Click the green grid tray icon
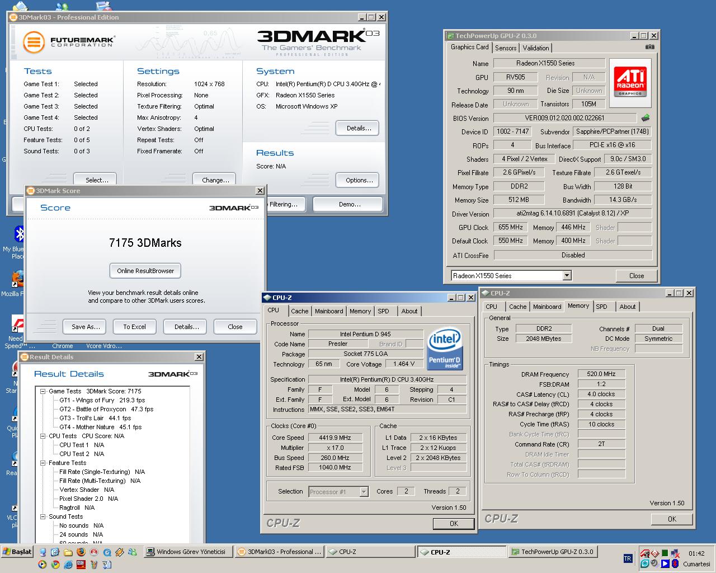The height and width of the screenshot is (573, 716). click(665, 553)
